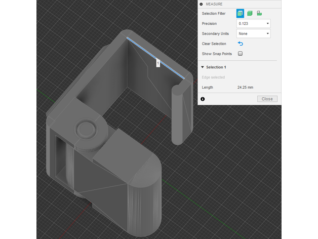The image size is (318, 239).
Task: Choose the body selection filter icon
Action: point(250,13)
